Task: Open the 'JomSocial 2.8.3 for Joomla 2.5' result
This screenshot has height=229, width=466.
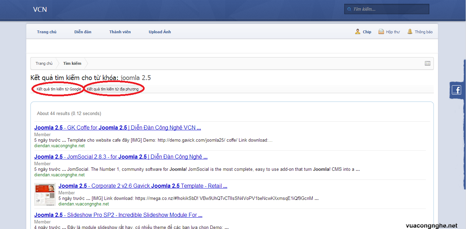Action: [121, 157]
